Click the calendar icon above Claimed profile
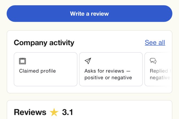The height and width of the screenshot is (119, 179). pos(22,61)
